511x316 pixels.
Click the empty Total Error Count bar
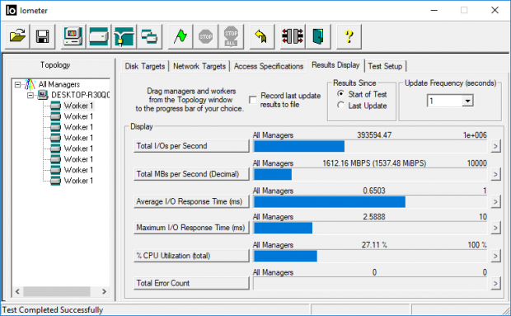point(370,283)
